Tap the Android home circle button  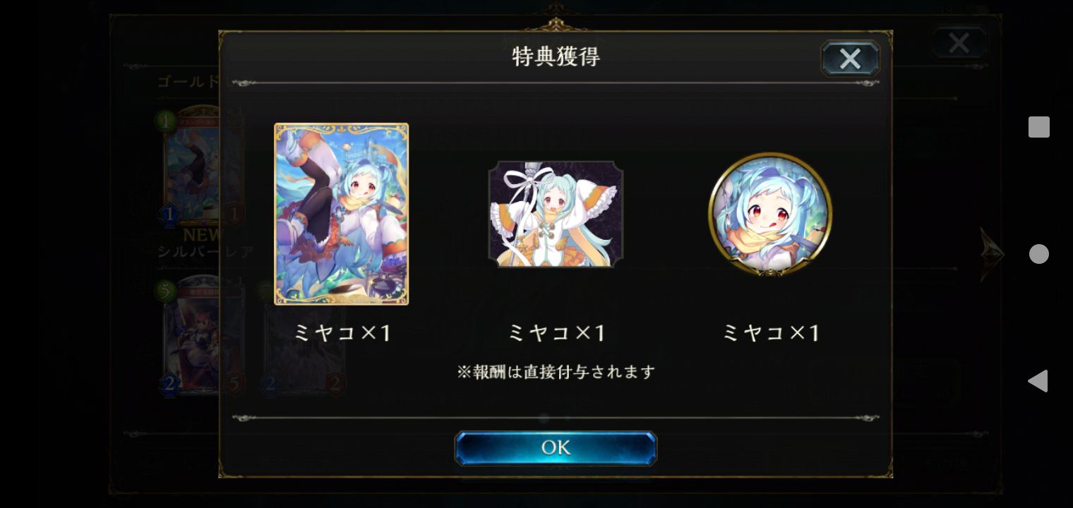click(x=1038, y=254)
